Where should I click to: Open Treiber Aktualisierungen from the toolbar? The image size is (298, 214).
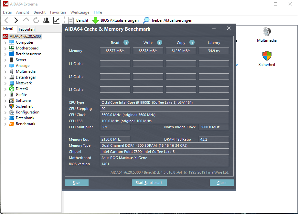click(168, 20)
